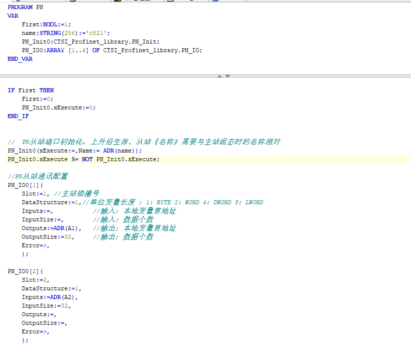Click the END_VAR keyword
The width and height of the screenshot is (411, 354).
20,59
